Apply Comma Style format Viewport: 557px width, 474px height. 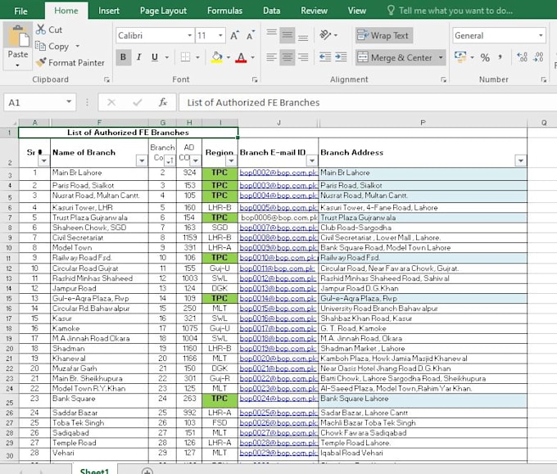500,56
